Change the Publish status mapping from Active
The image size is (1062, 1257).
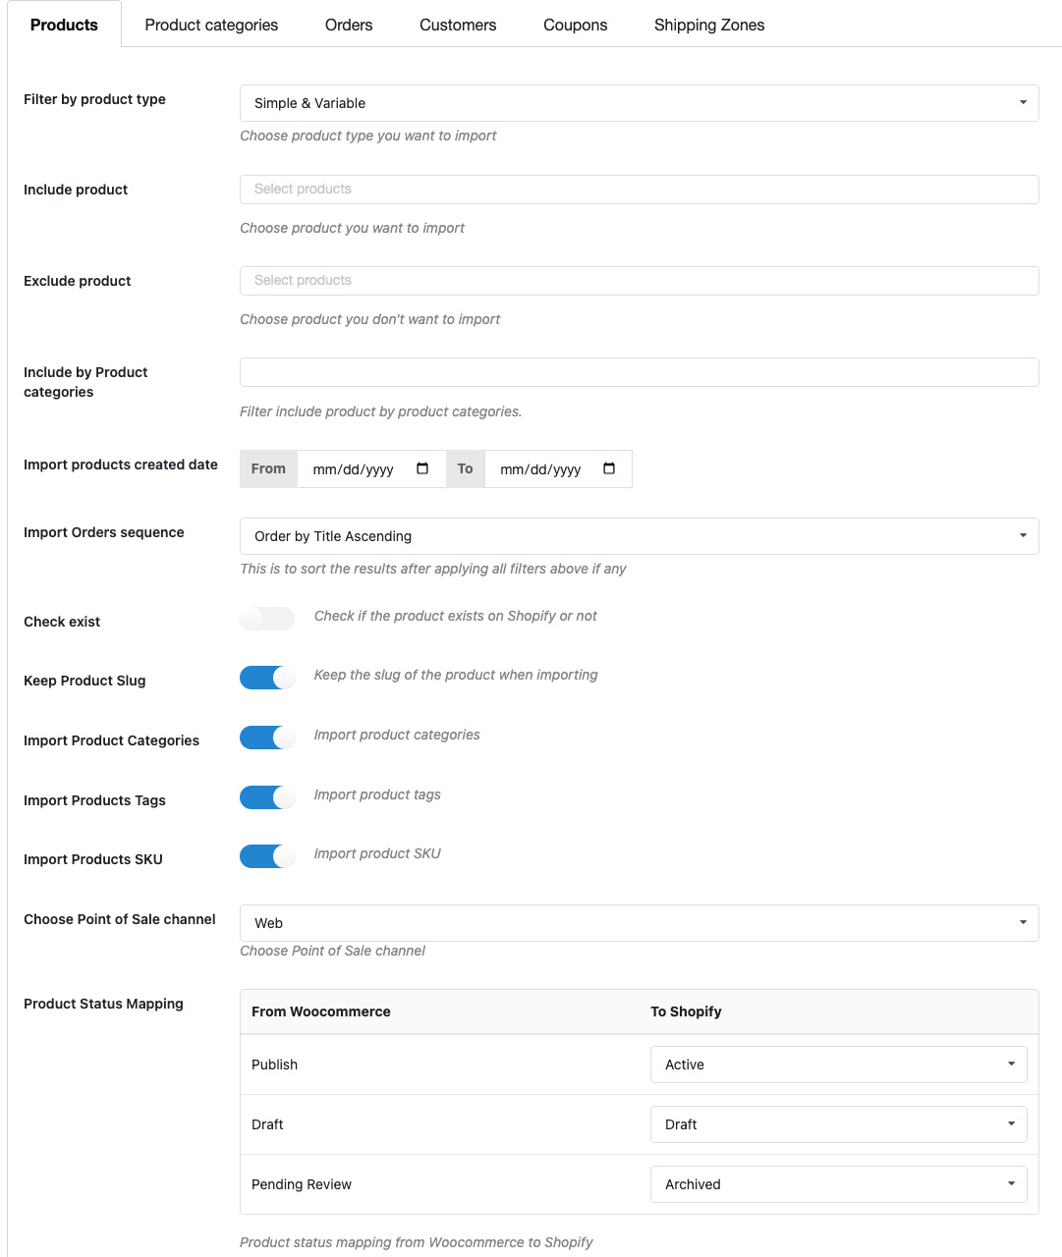(838, 1065)
